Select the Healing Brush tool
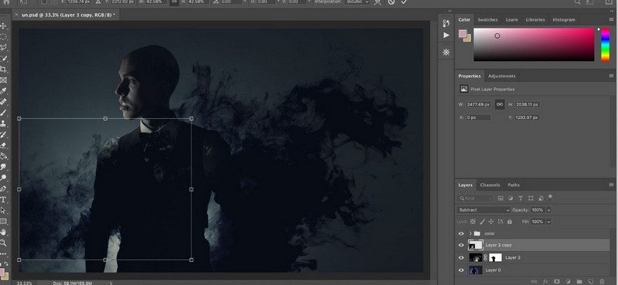 click(x=4, y=102)
